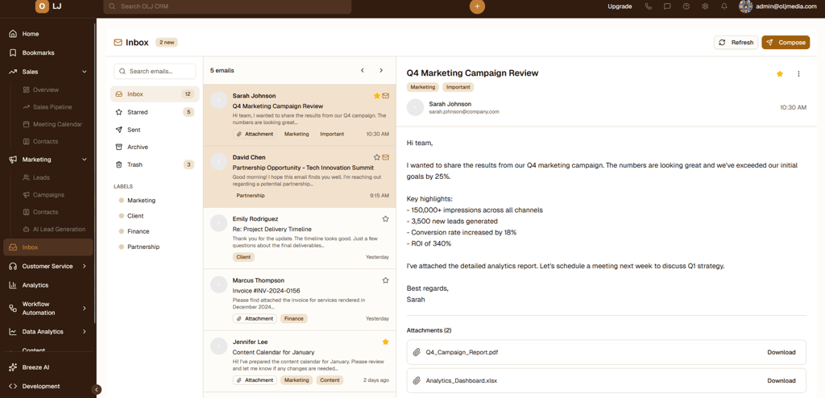The height and width of the screenshot is (398, 825).
Task: Collapse the Sales section chevron
Action: 84,72
